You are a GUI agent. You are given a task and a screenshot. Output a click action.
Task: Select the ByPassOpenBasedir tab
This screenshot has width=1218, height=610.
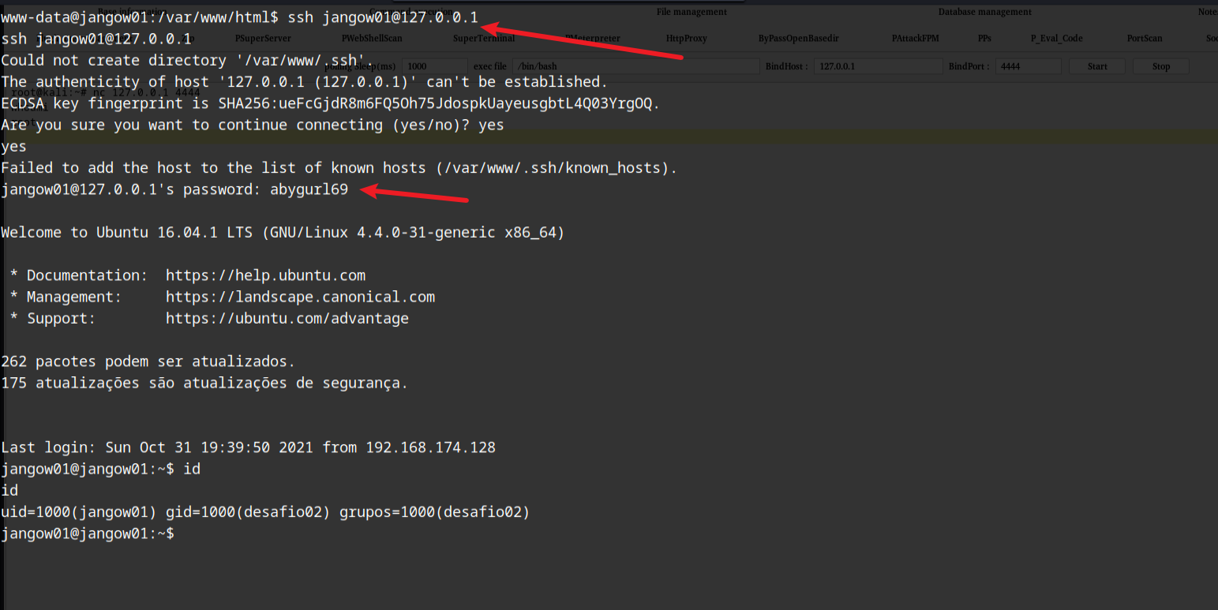click(798, 38)
